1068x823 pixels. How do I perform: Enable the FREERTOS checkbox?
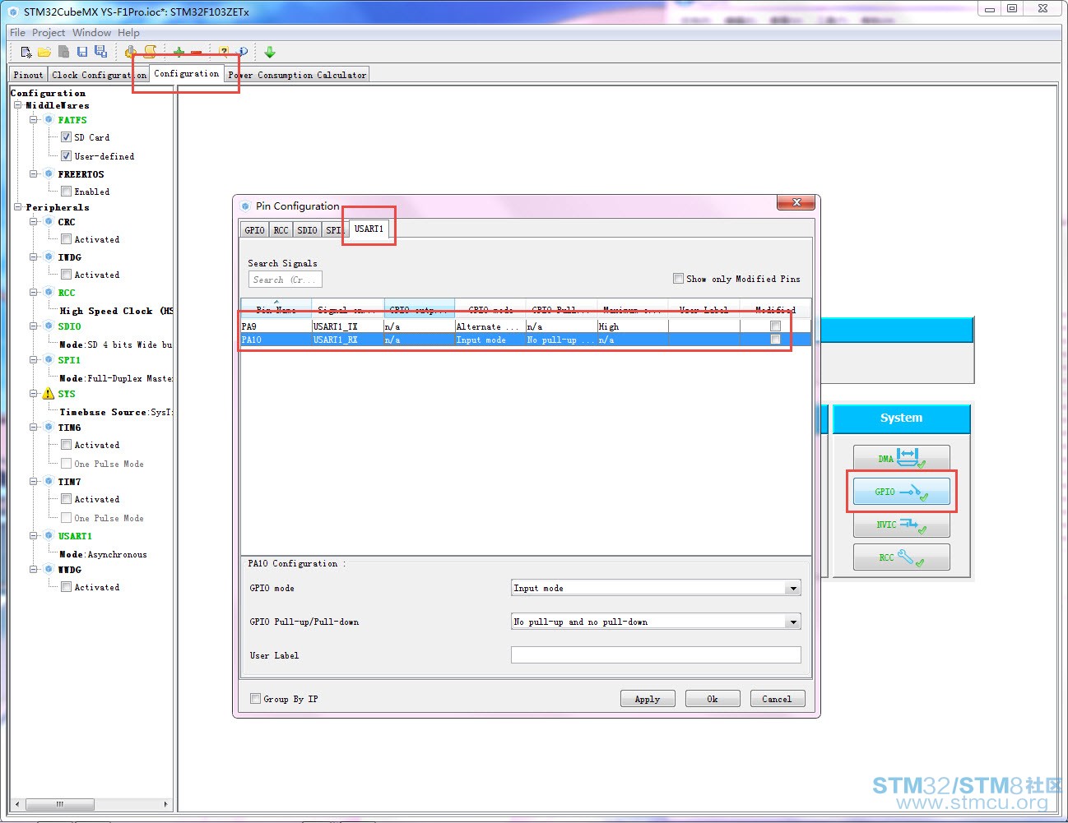pyautogui.click(x=66, y=192)
